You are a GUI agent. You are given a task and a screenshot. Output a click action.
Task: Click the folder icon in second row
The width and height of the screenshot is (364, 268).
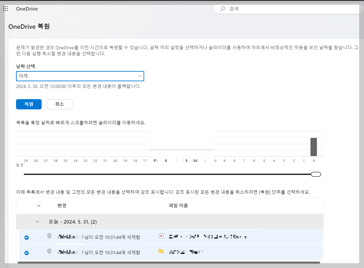pyautogui.click(x=161, y=251)
